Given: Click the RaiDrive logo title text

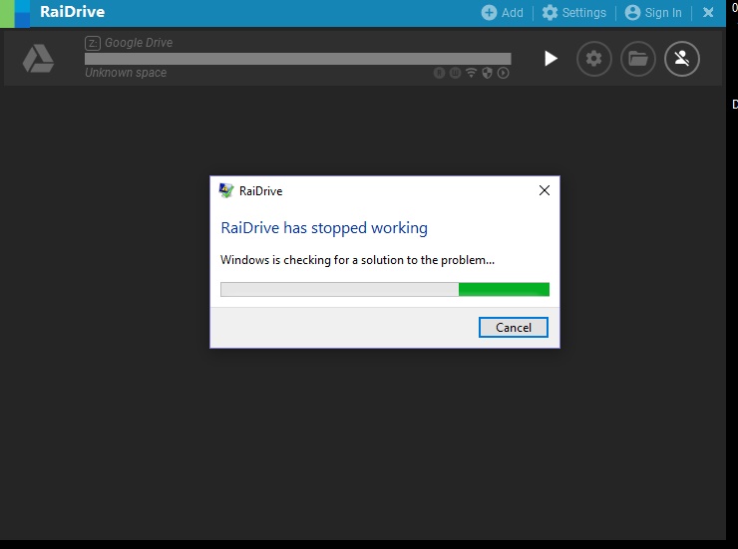Looking at the screenshot, I should 73,12.
